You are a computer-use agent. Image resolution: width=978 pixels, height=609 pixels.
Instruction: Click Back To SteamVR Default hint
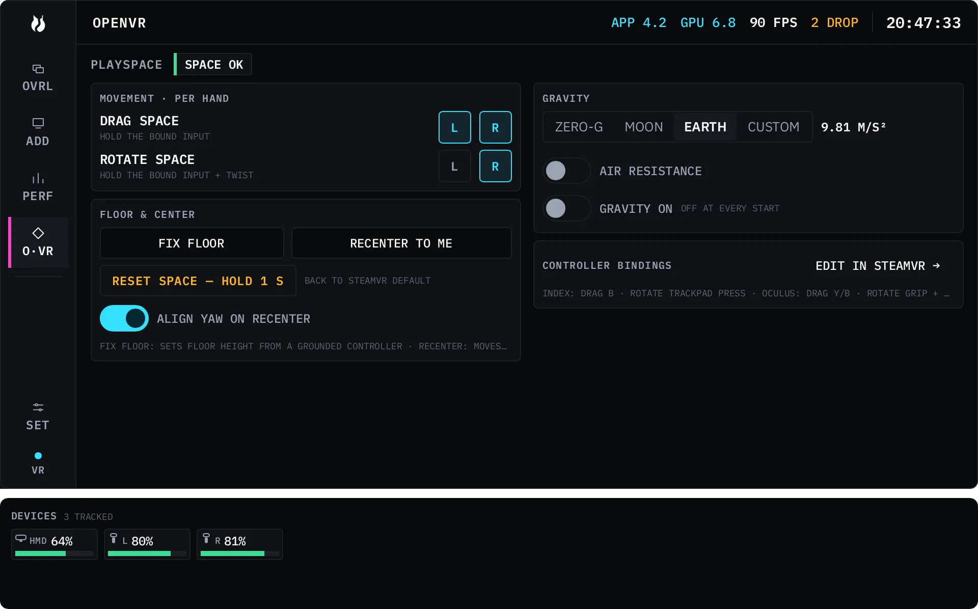click(x=367, y=281)
